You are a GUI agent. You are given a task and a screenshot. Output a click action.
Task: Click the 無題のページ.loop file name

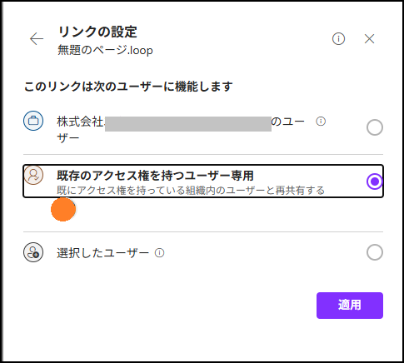click(x=105, y=50)
